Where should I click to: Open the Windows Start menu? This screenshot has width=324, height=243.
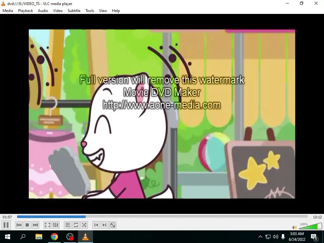point(8,237)
